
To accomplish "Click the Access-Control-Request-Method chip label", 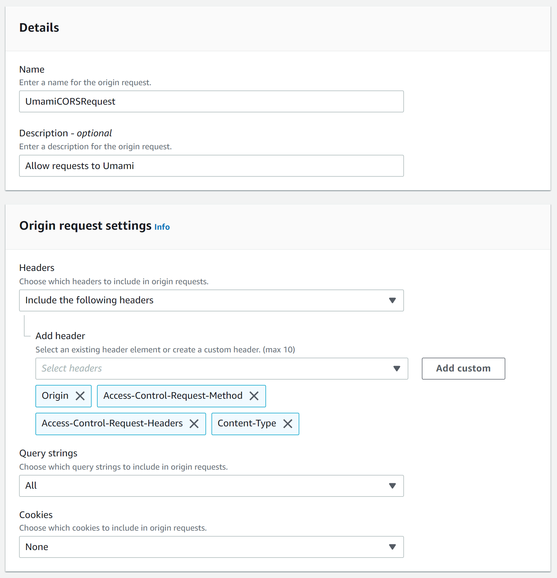I will (x=173, y=396).
